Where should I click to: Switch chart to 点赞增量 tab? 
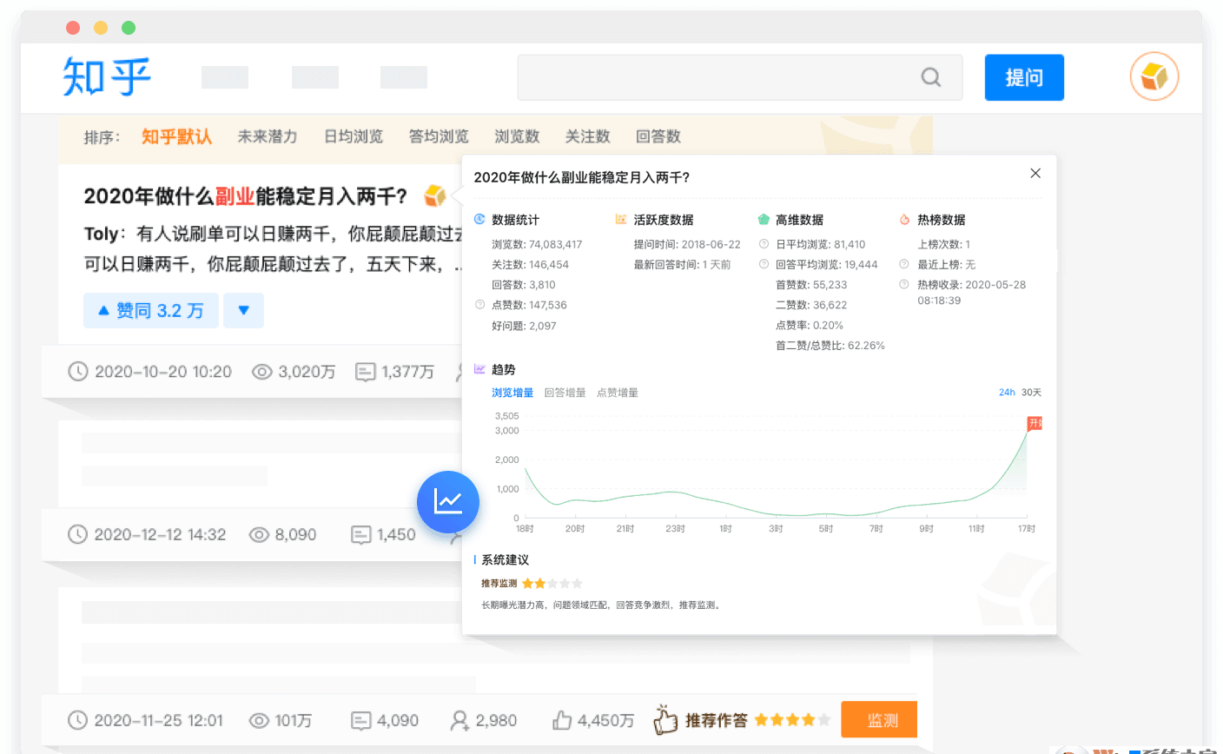(x=618, y=393)
